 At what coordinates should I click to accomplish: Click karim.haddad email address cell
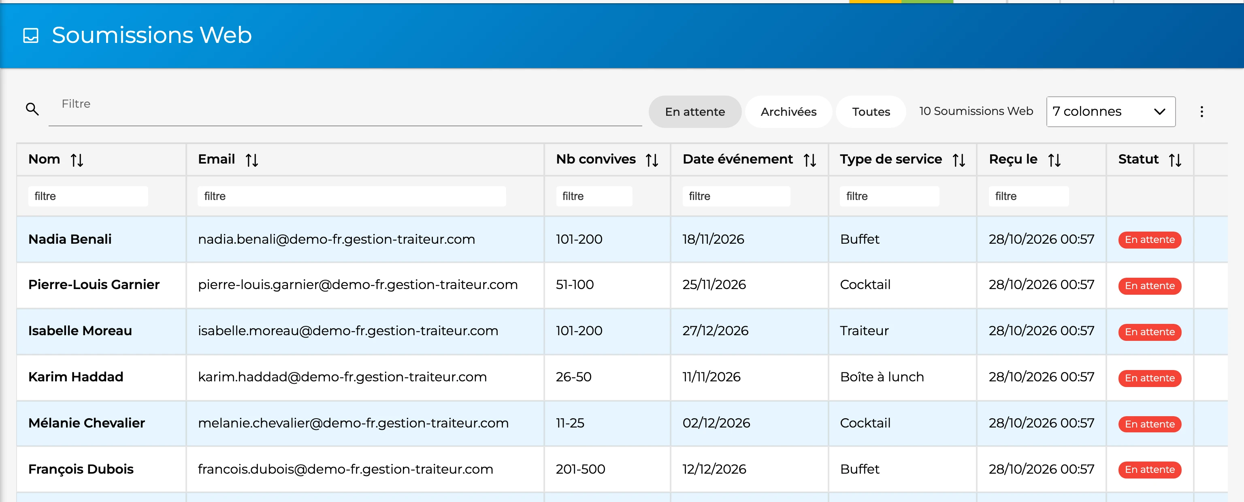tap(365, 377)
